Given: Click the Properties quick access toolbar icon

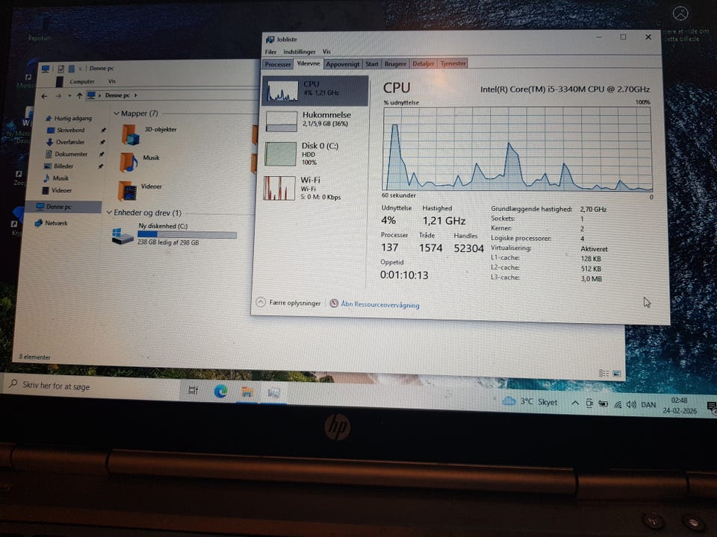Looking at the screenshot, I should point(60,69).
